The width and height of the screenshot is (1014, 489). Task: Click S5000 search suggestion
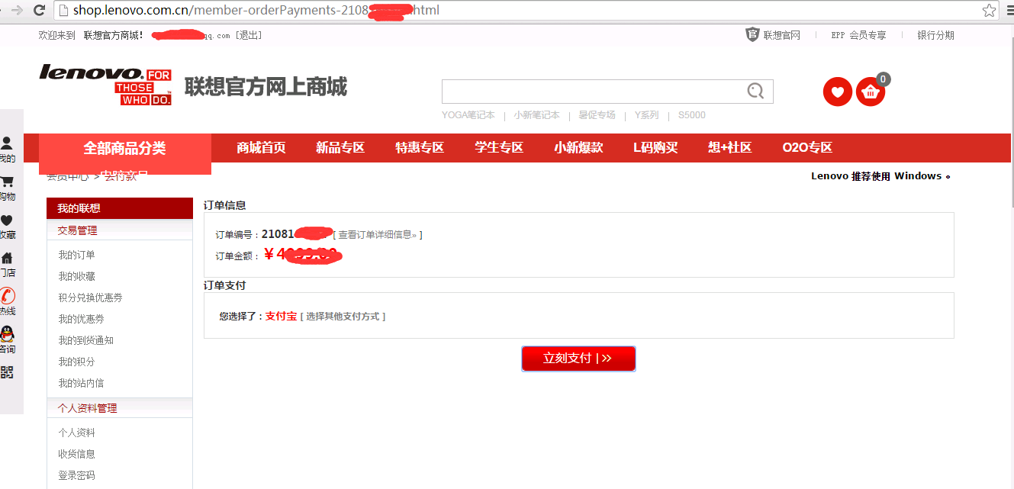click(x=692, y=115)
